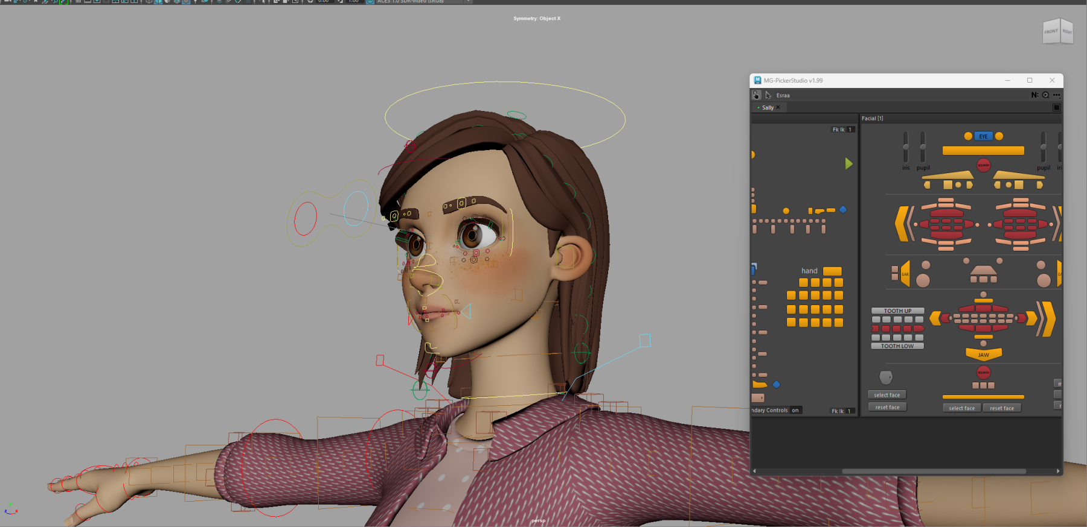
Task: Click the Facial [1] panel header
Action: click(x=872, y=118)
